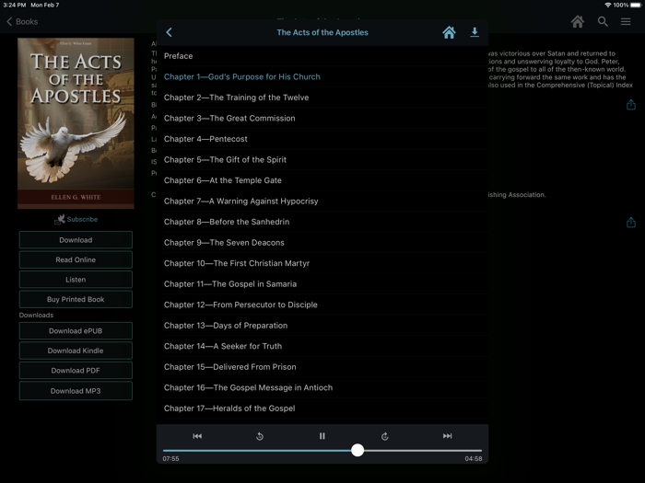Image resolution: width=645 pixels, height=483 pixels.
Task: Subscribe to this book
Action: (x=76, y=219)
